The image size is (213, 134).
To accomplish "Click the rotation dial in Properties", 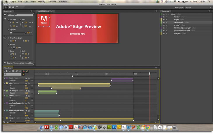I will point(14,47).
